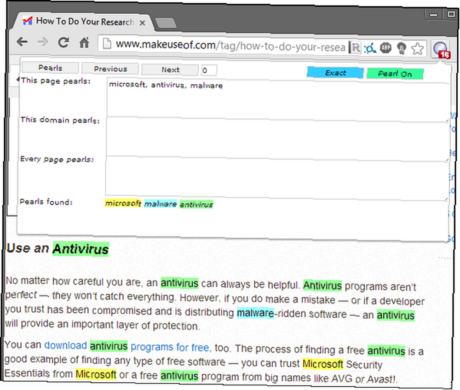460x390 pixels.
Task: Click into the This page pearls text box
Action: (277, 99)
